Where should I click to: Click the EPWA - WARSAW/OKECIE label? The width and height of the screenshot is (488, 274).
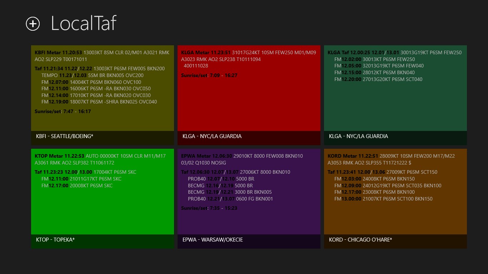tap(213, 240)
